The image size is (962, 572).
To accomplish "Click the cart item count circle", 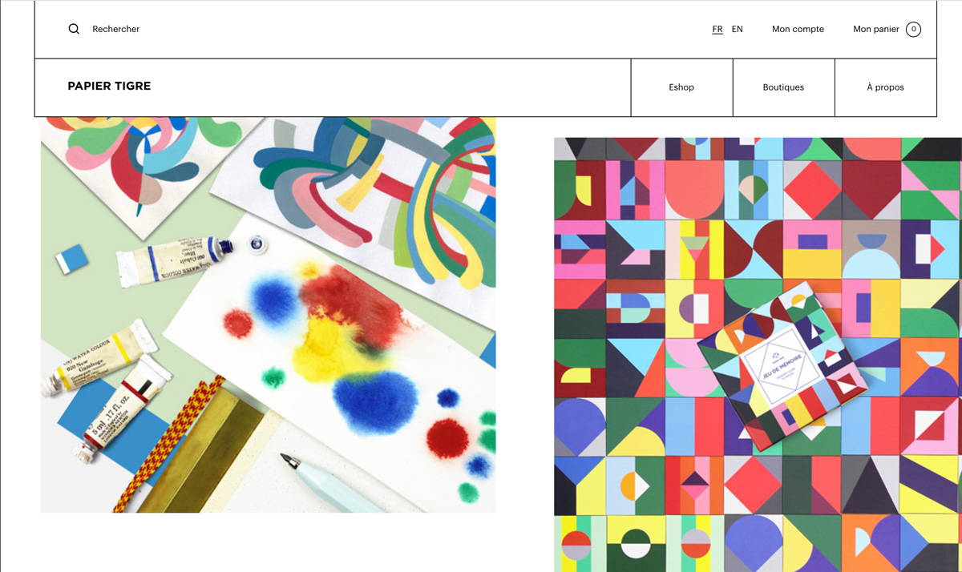I will coord(913,29).
